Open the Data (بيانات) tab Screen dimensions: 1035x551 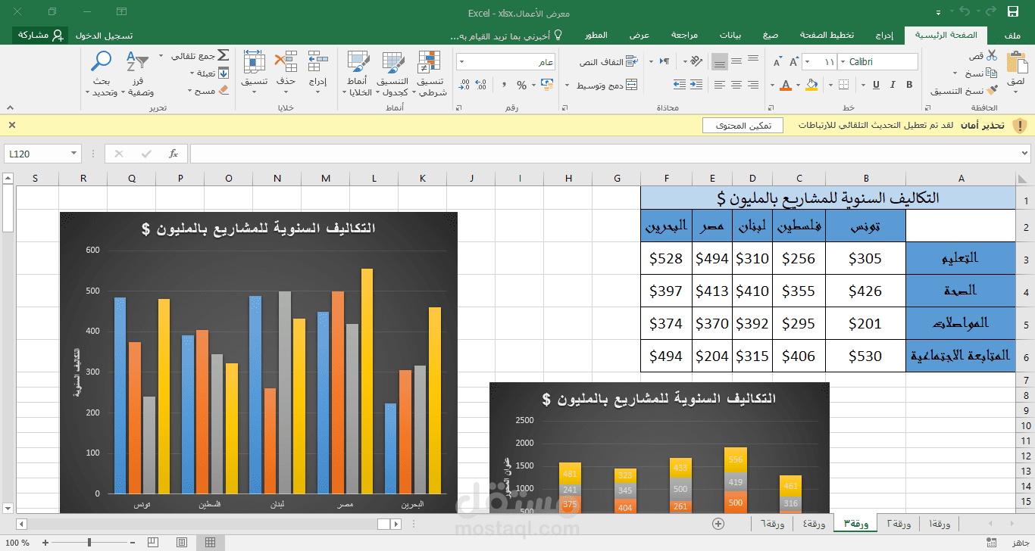point(730,36)
